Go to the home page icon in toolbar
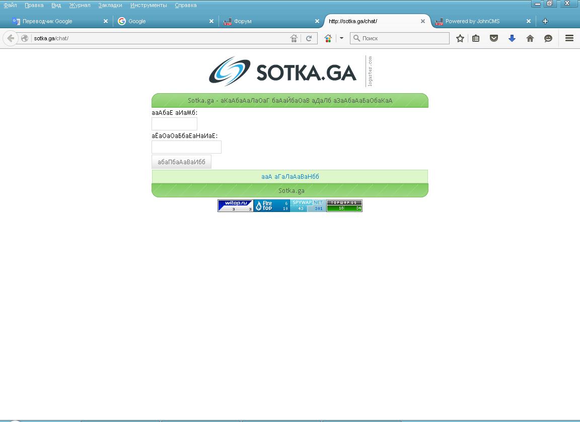Screen dimensions: 580x422 (x=530, y=38)
